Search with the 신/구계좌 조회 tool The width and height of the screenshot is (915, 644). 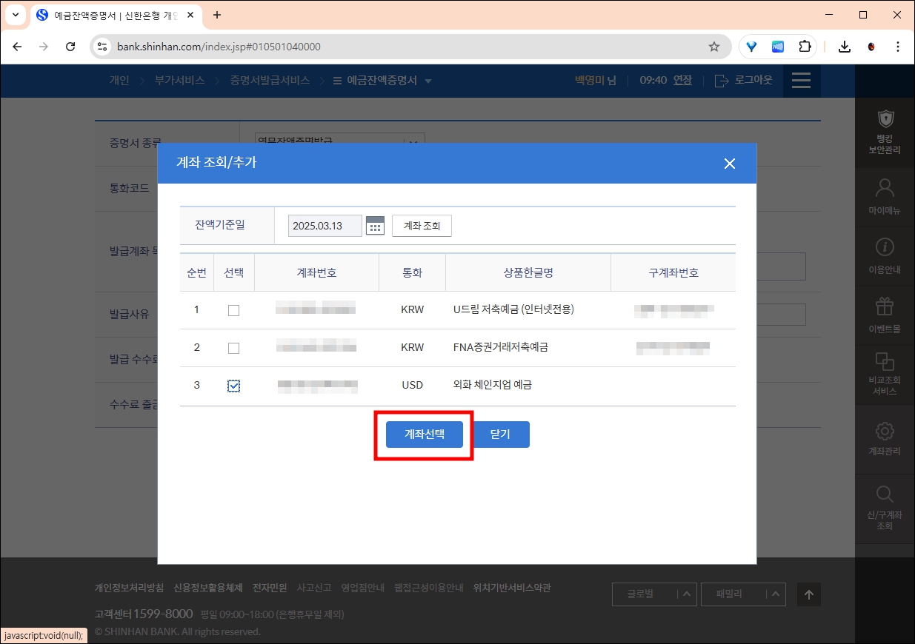coord(885,507)
